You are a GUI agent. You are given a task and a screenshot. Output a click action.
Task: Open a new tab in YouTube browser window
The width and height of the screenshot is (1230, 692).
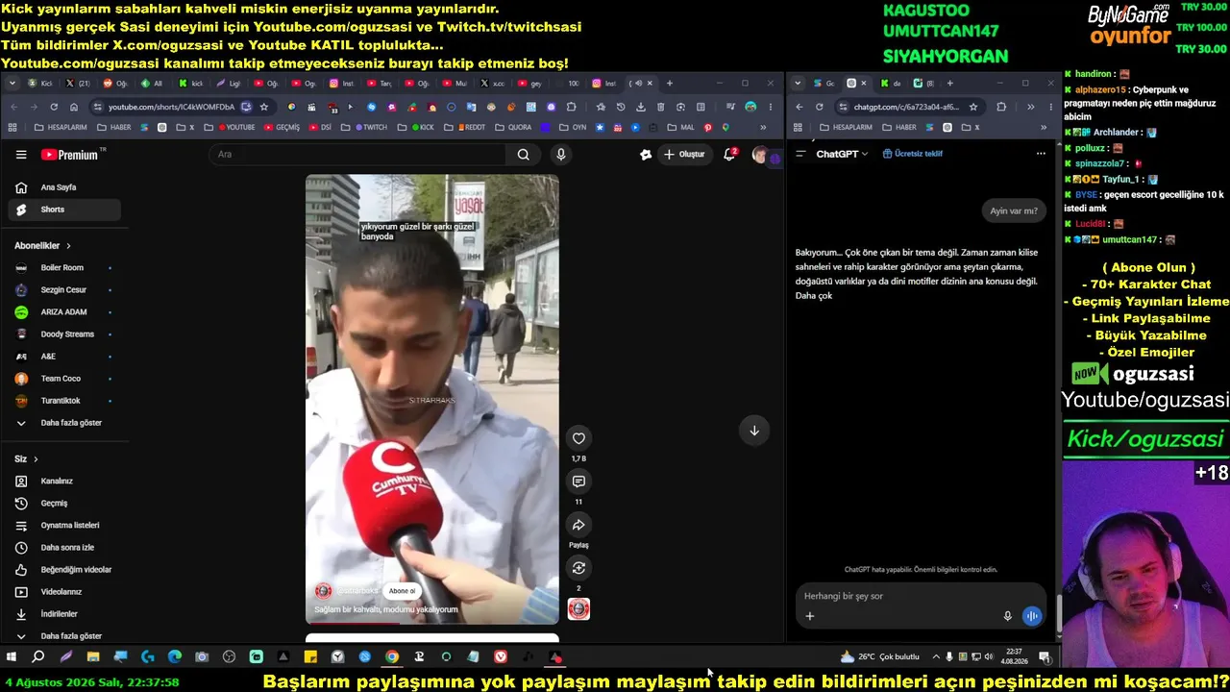click(670, 84)
